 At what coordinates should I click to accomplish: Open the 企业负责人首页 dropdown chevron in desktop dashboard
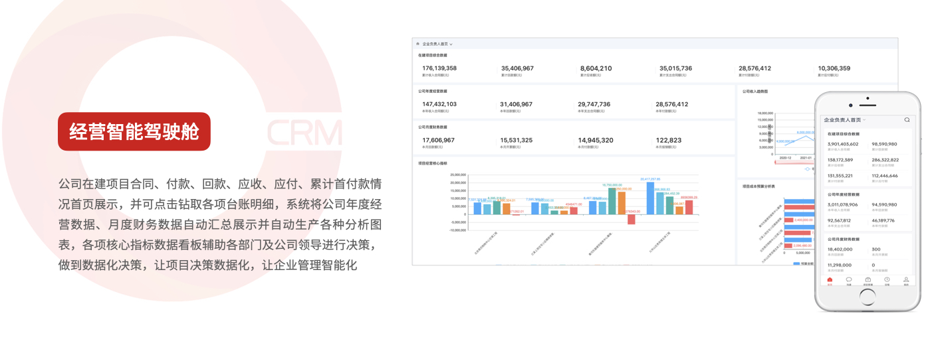tap(451, 44)
